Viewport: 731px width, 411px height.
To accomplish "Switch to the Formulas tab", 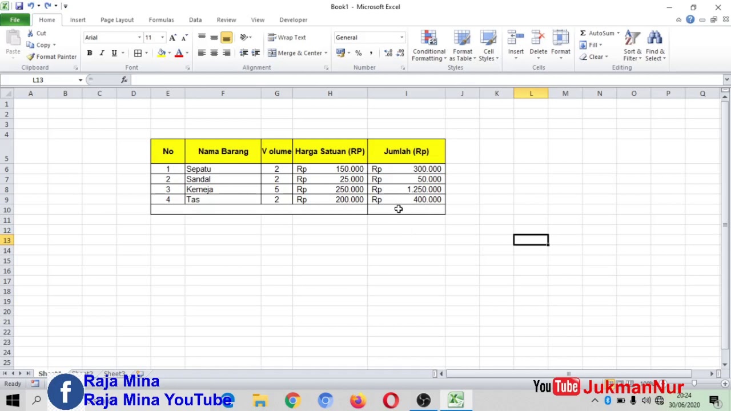I will 161,20.
